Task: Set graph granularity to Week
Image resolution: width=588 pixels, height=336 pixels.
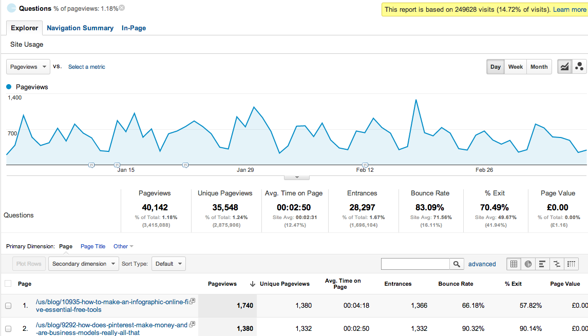Action: pyautogui.click(x=515, y=67)
